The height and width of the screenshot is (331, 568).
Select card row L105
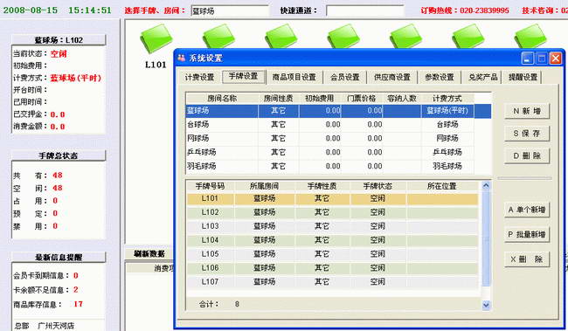tap(333, 254)
